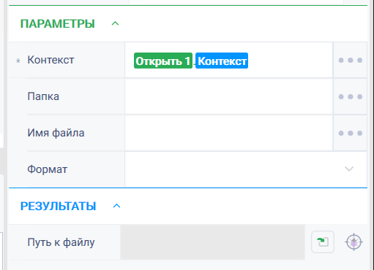Click the Контекст parameter label
Screen dimensions: 374x270
tap(51, 60)
